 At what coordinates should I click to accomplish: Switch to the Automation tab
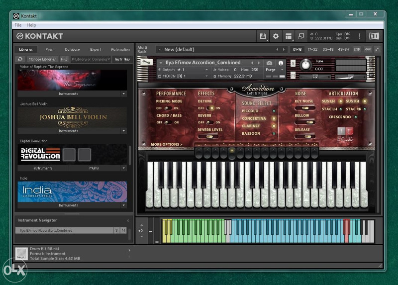coord(120,49)
